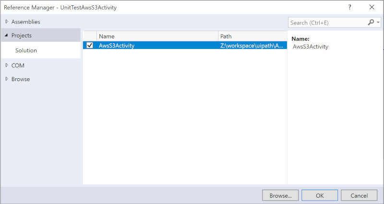Open the search options dropdown arrow
The image size is (384, 204).
(378, 23)
